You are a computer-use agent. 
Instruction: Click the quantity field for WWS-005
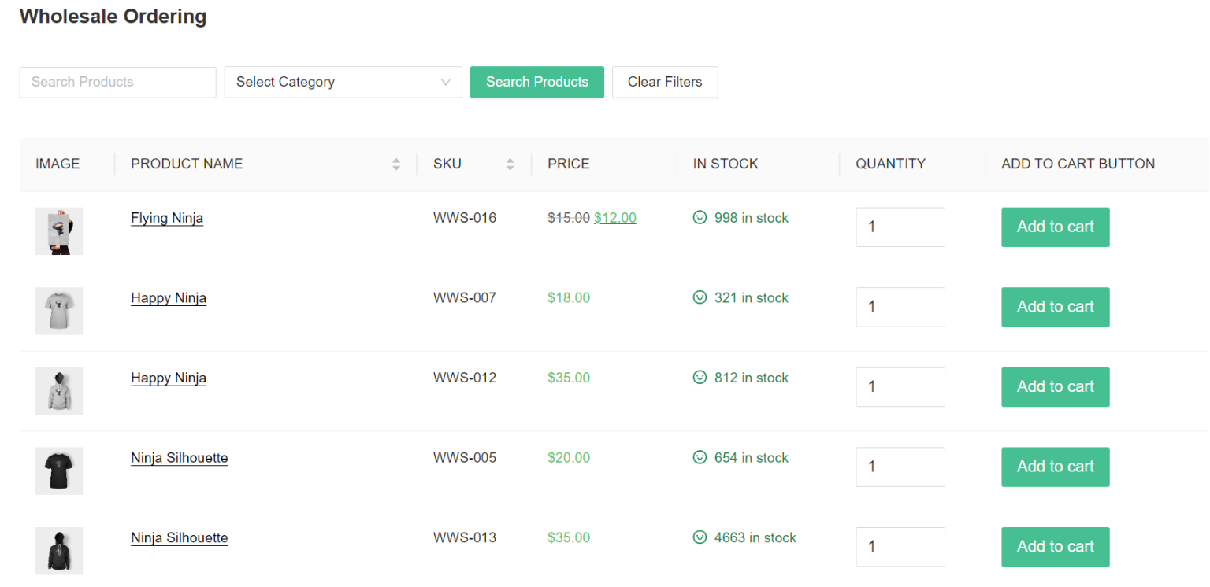point(900,467)
